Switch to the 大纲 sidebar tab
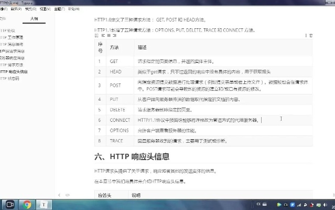Viewport: 335px width, 210px height. coord(34,18)
